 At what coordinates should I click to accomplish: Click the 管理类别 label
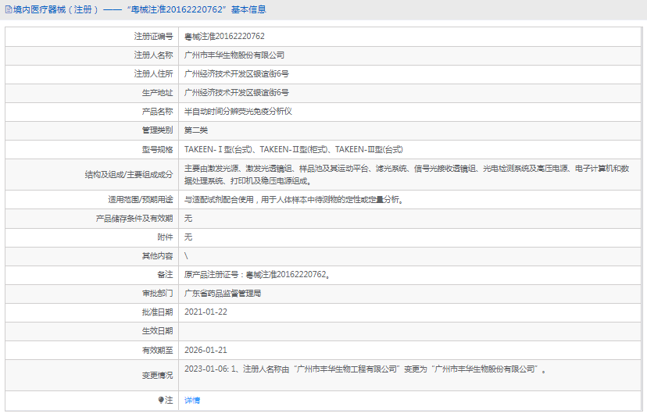(157, 130)
